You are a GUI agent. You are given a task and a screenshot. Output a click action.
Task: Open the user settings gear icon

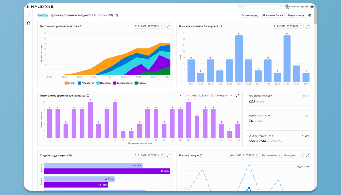coord(312,6)
